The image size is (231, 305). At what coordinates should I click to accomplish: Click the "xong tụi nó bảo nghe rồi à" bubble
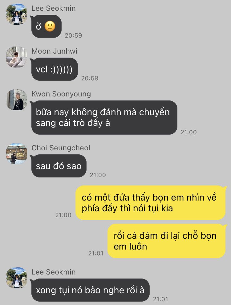91,290
